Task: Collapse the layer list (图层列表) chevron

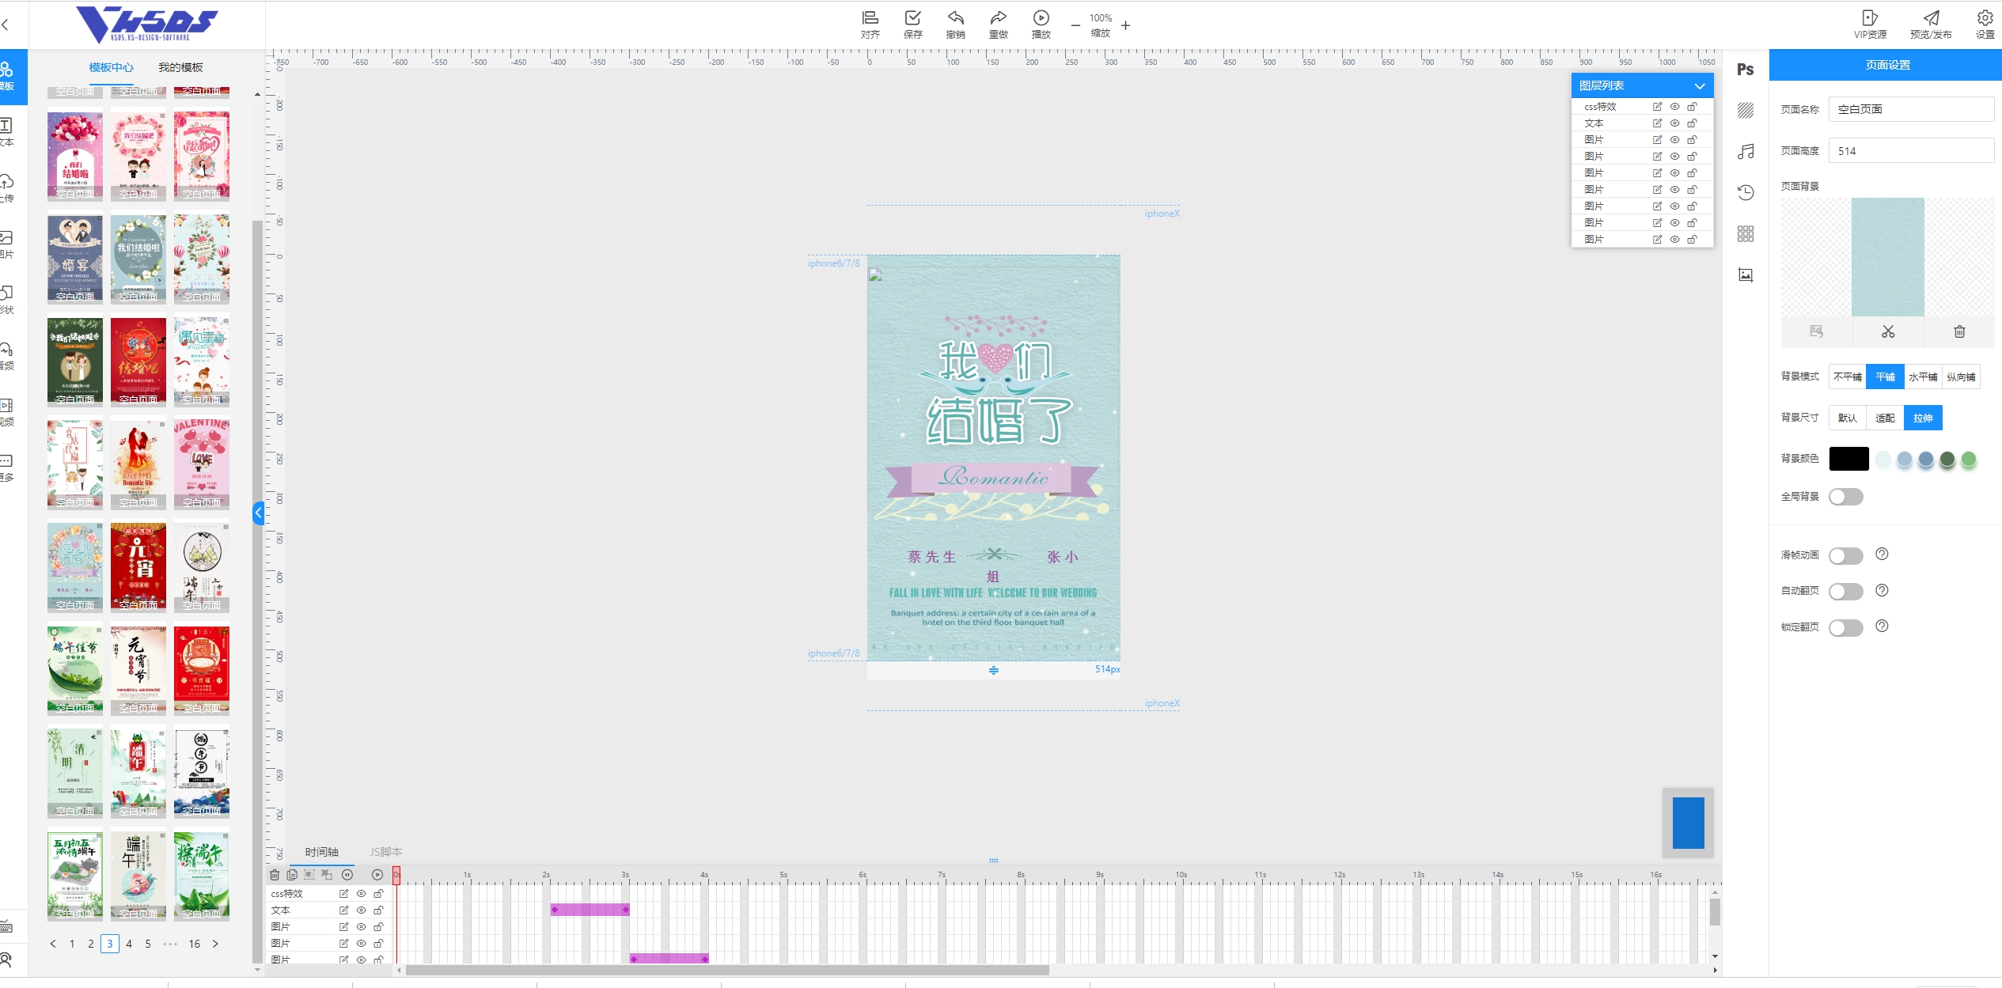Action: [x=1699, y=85]
